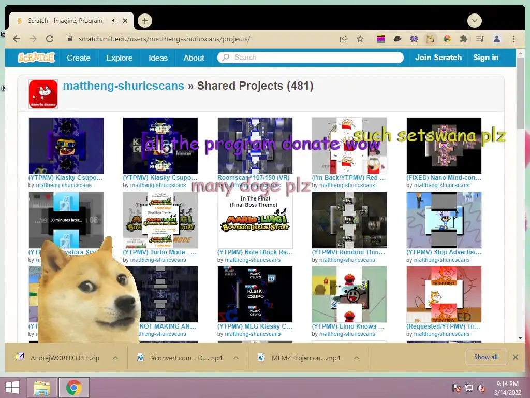
Task: Open (I'm Back/YTPMV) Red project link
Action: (x=348, y=177)
